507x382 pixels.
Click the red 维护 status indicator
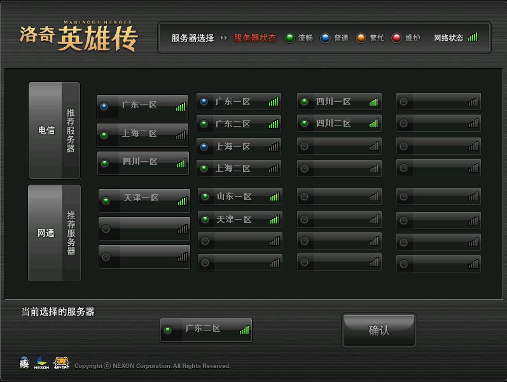tap(396, 38)
